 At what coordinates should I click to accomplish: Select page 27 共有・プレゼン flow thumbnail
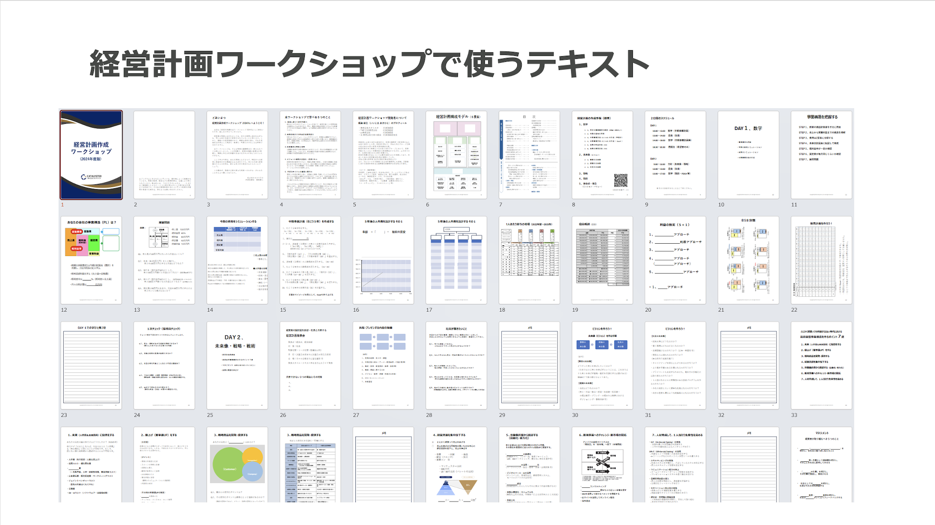[x=383, y=365]
